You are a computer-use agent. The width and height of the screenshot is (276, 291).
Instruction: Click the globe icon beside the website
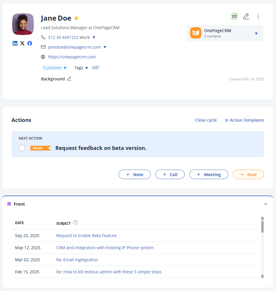(x=43, y=57)
